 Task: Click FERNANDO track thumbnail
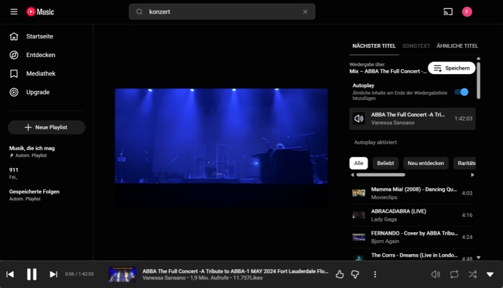[x=358, y=237]
